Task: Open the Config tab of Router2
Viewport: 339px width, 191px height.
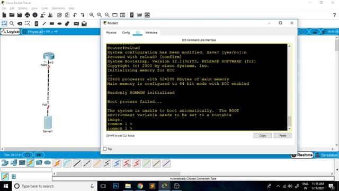Action: pyautogui.click(x=126, y=32)
